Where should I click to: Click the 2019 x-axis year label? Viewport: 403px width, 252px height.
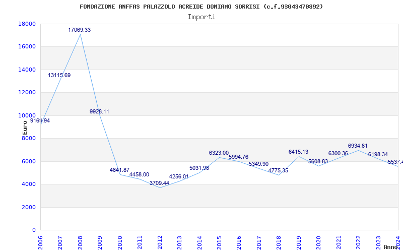(x=299, y=242)
